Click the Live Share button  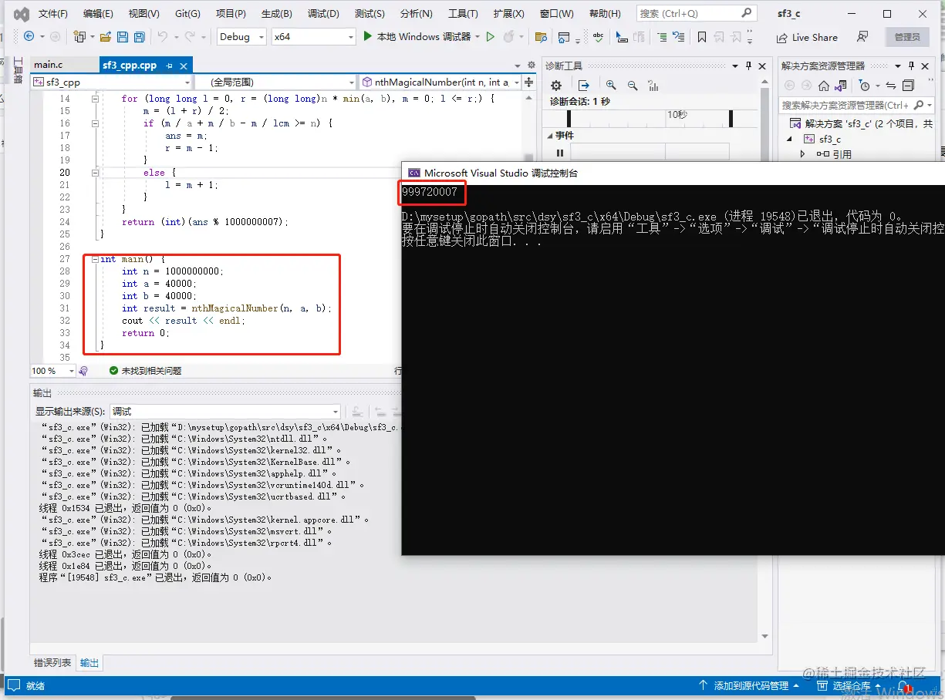pyautogui.click(x=806, y=37)
